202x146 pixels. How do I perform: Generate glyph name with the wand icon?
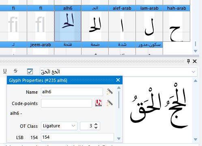tap(110, 92)
